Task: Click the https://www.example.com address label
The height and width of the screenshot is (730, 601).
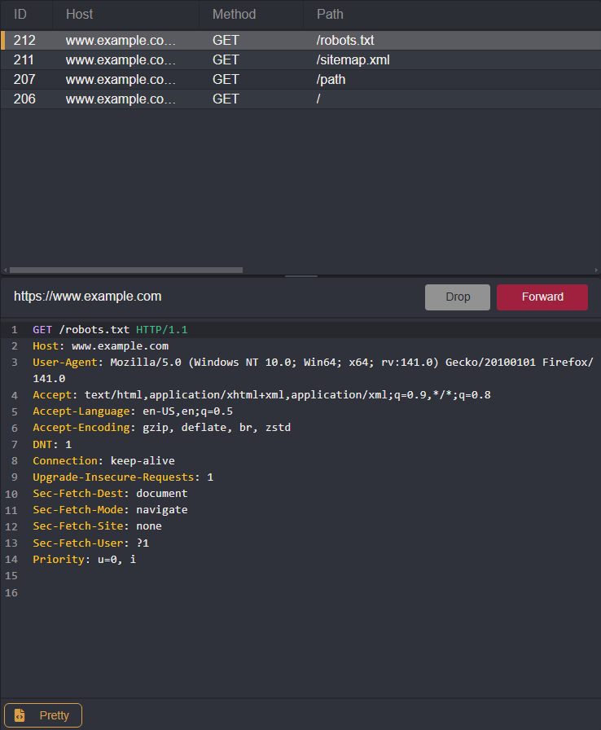Action: coord(87,296)
